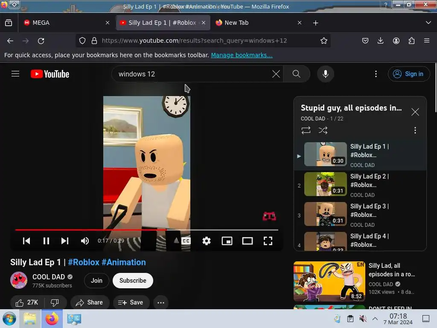Toggle closed captions CC
The height and width of the screenshot is (328, 437).
(x=186, y=241)
